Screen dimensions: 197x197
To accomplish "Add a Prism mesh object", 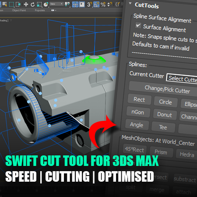I will (x=161, y=152).
